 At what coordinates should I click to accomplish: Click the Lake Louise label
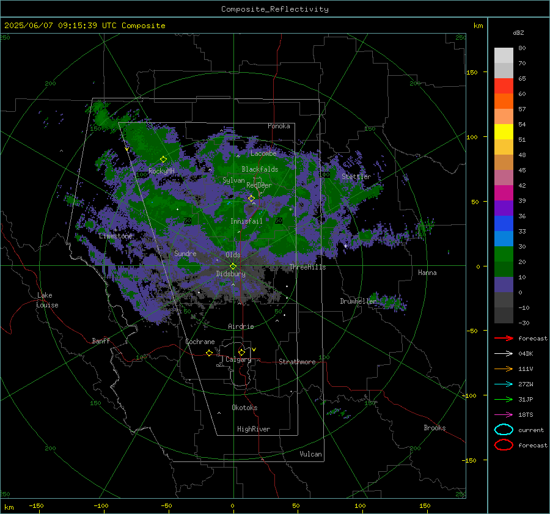coord(47,300)
